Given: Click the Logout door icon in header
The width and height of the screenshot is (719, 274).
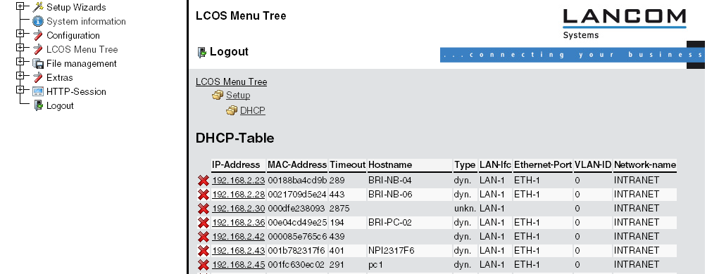Looking at the screenshot, I should click(202, 52).
